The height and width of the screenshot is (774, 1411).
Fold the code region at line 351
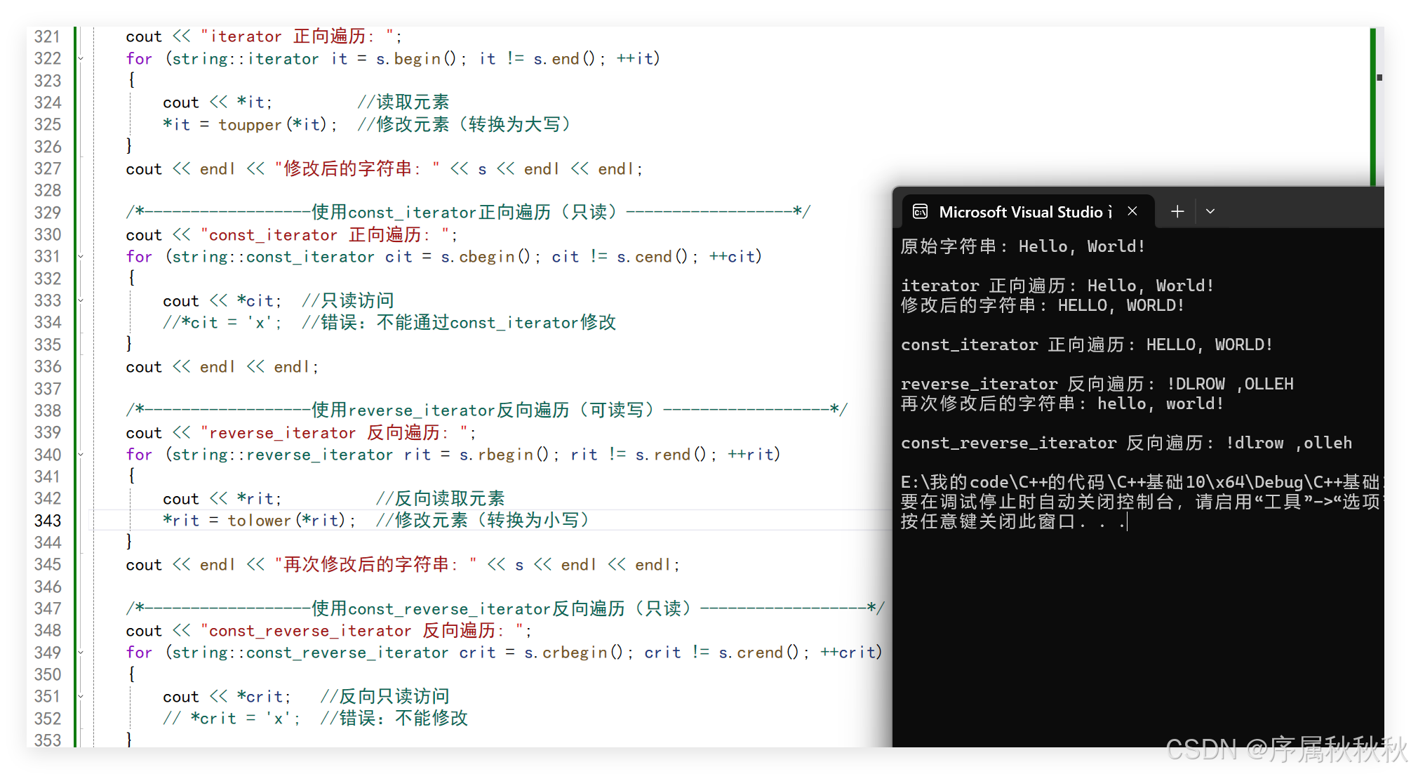pyautogui.click(x=81, y=697)
